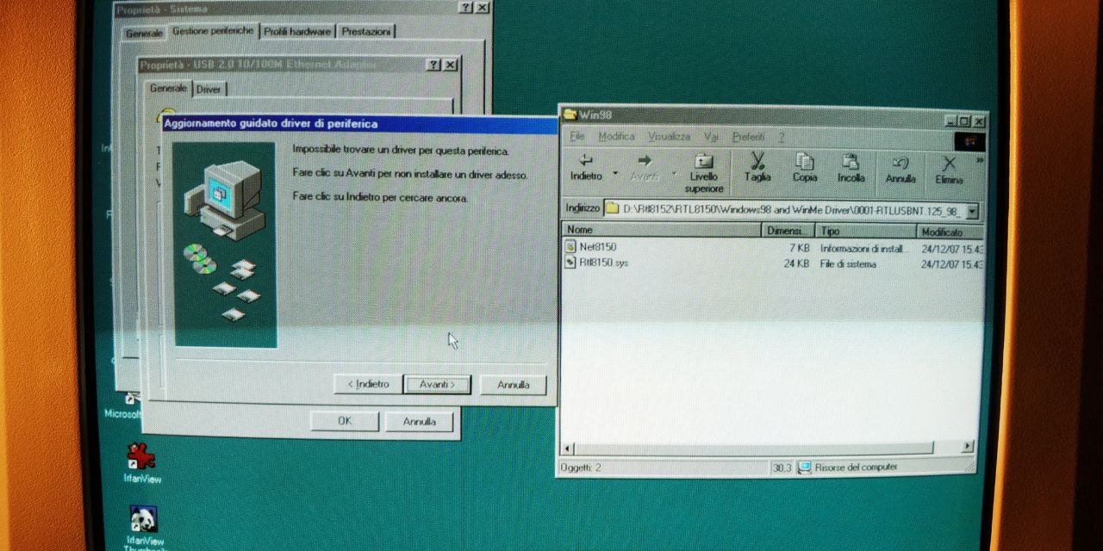Minimize the Win98 Explorer window

[x=951, y=121]
